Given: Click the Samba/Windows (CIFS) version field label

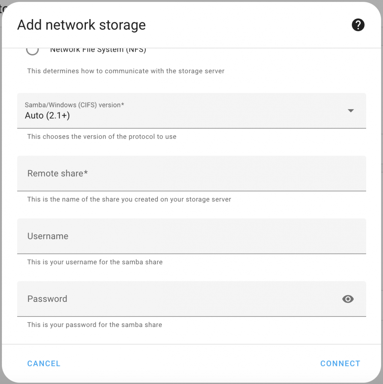Looking at the screenshot, I should pyautogui.click(x=74, y=105).
